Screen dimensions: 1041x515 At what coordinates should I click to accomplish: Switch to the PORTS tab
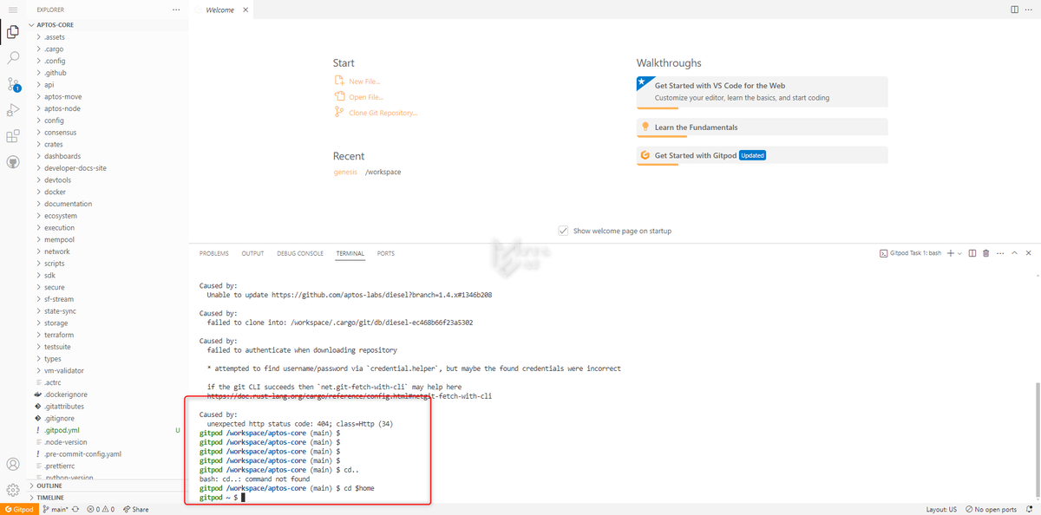click(x=386, y=253)
